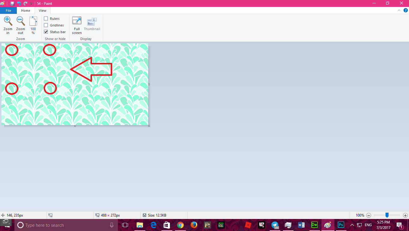The width and height of the screenshot is (409, 231).
Task: Launch Microsoft Edge from the taskbar
Action: coord(153,225)
